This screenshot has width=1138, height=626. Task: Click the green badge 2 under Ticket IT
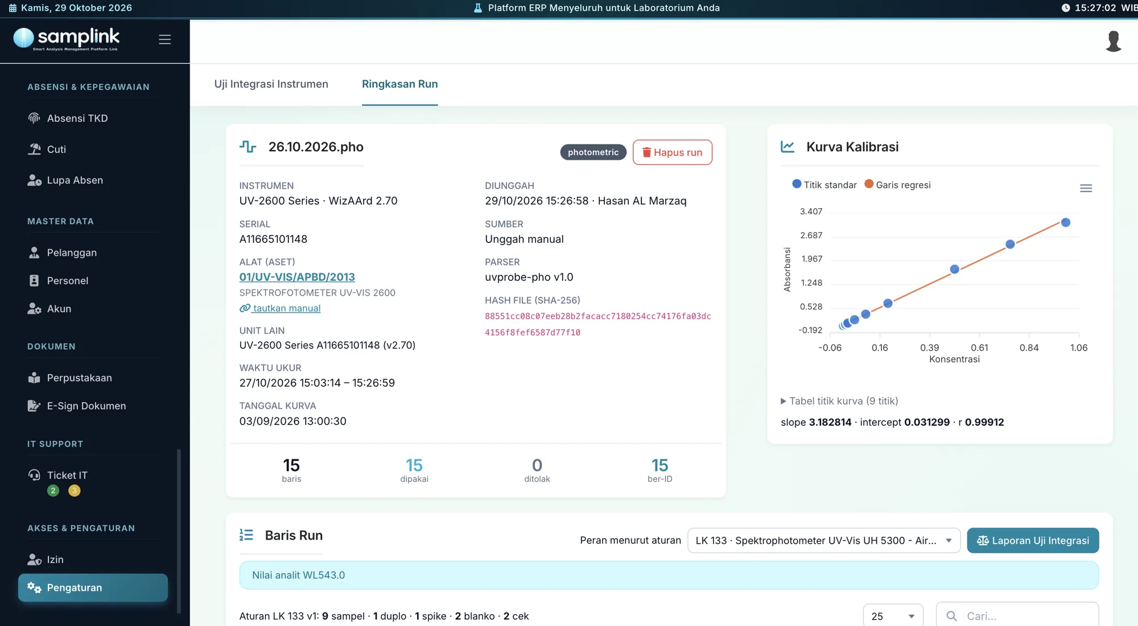tap(53, 491)
